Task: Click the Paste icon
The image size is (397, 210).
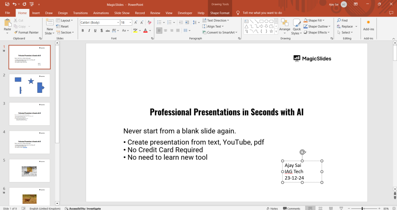Action: click(x=8, y=23)
